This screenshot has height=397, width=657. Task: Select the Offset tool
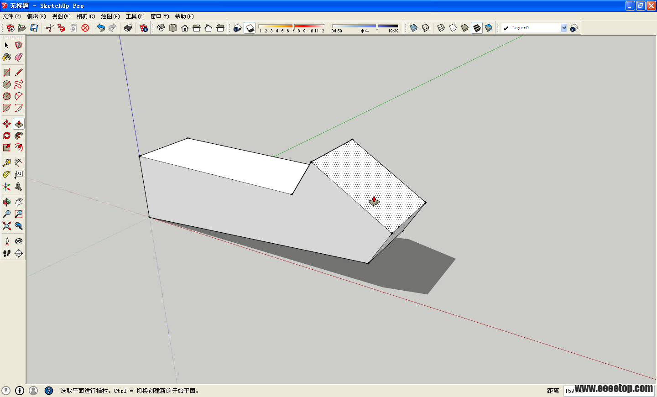tap(19, 147)
